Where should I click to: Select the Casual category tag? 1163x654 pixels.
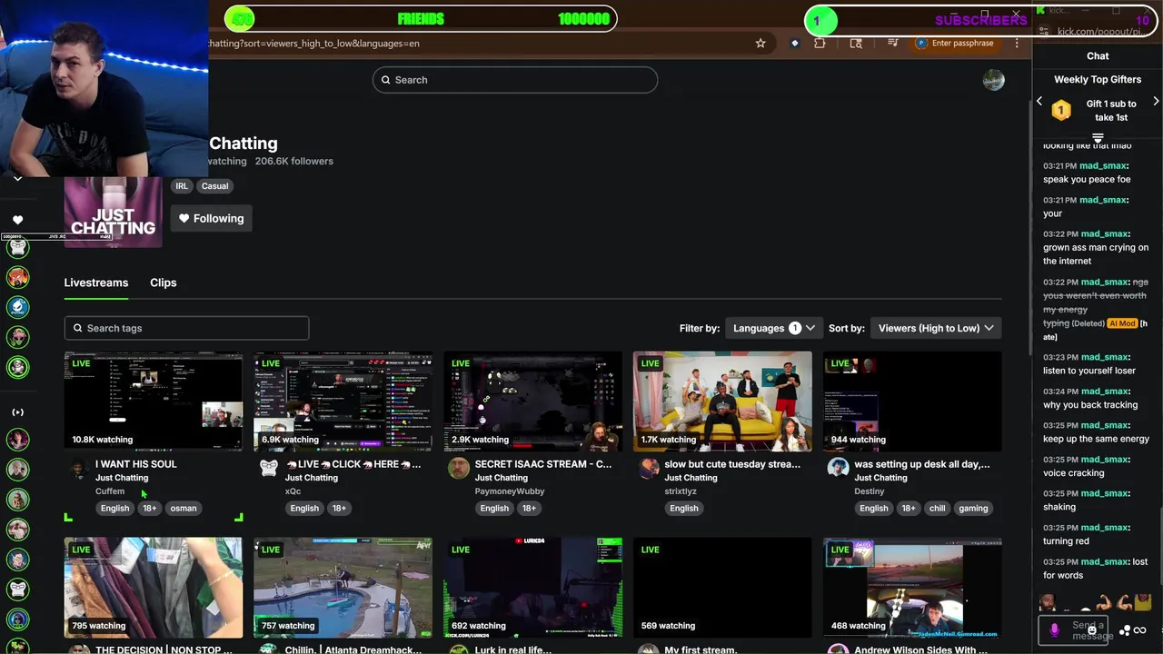[x=215, y=186]
